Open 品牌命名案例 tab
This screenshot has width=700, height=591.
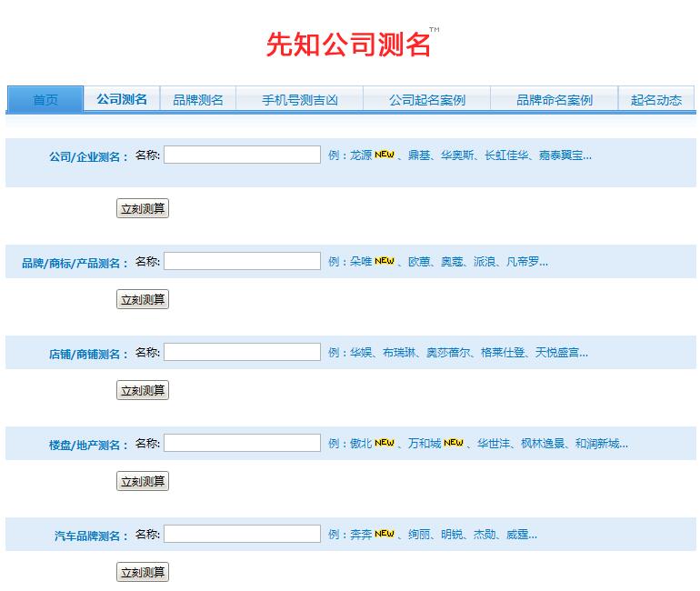[x=554, y=99]
